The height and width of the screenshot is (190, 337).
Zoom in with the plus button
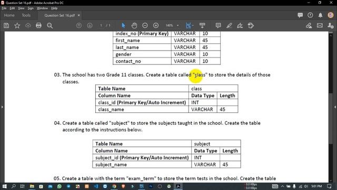click(x=156, y=25)
